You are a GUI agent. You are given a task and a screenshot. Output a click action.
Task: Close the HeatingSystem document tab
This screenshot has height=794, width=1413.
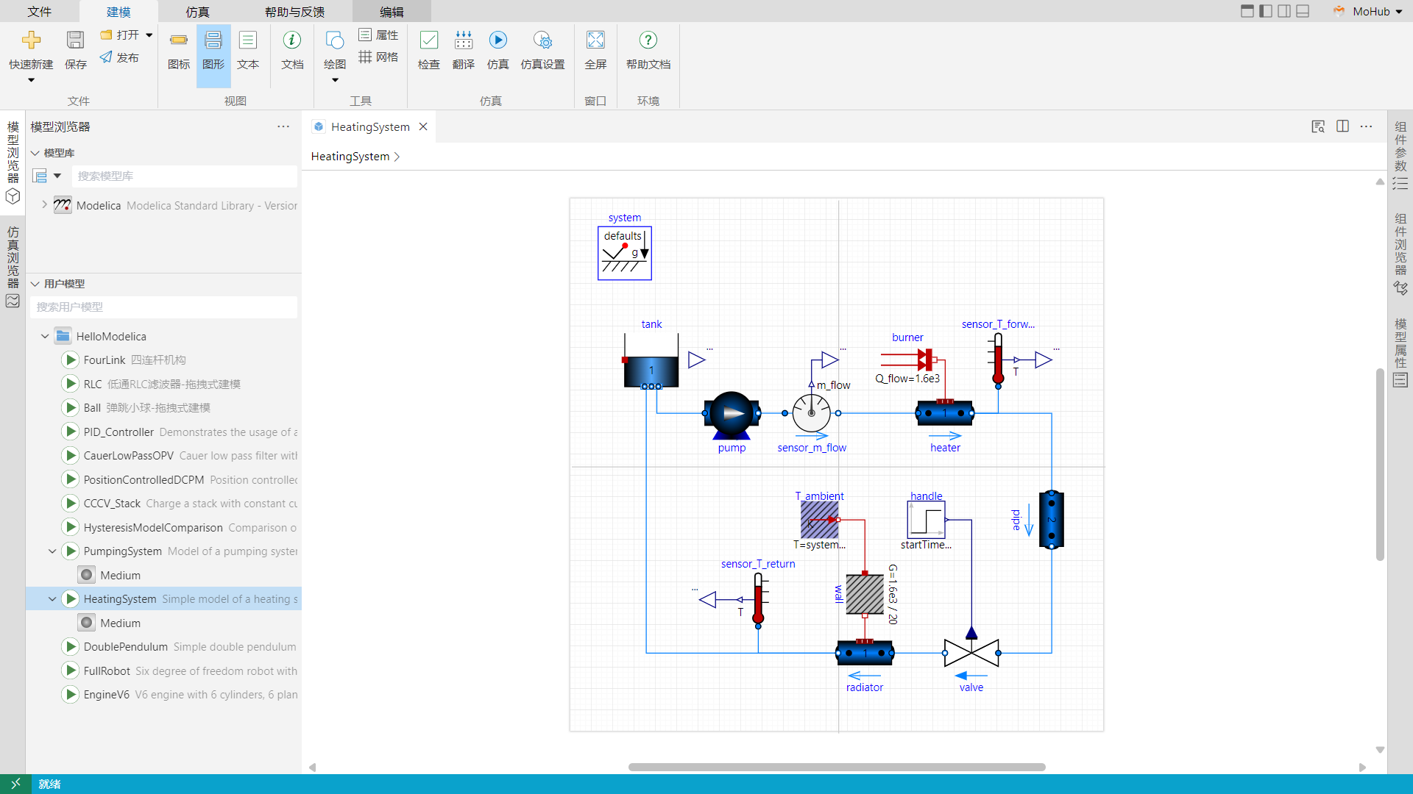coord(423,126)
